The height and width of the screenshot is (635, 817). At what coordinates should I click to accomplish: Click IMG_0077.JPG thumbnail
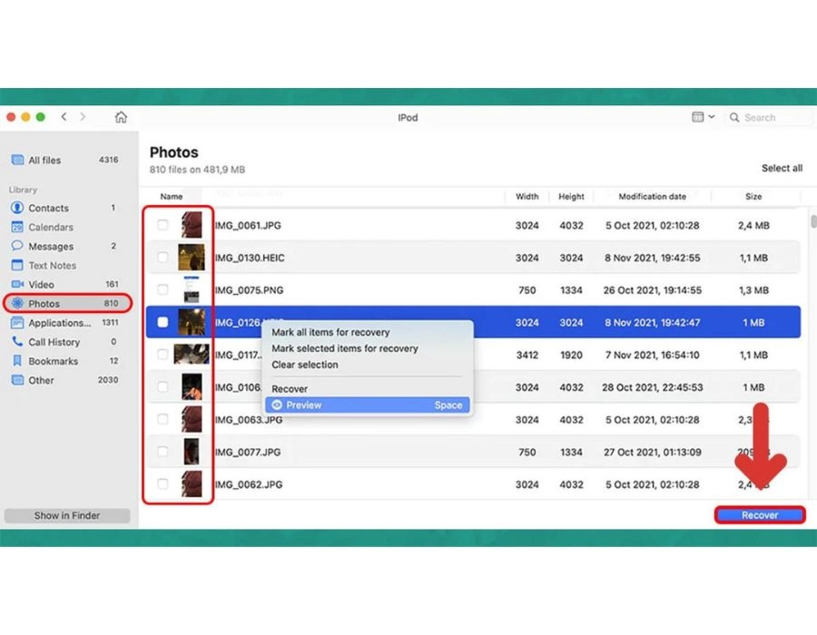(x=192, y=451)
